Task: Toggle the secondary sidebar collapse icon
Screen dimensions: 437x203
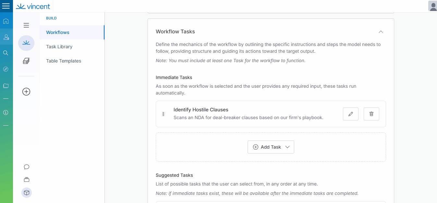Action: [x=26, y=25]
